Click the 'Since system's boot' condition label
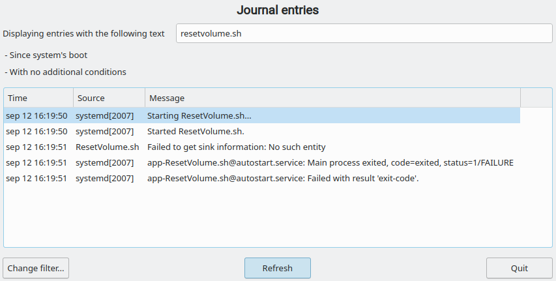This screenshot has width=556, height=281. point(46,55)
